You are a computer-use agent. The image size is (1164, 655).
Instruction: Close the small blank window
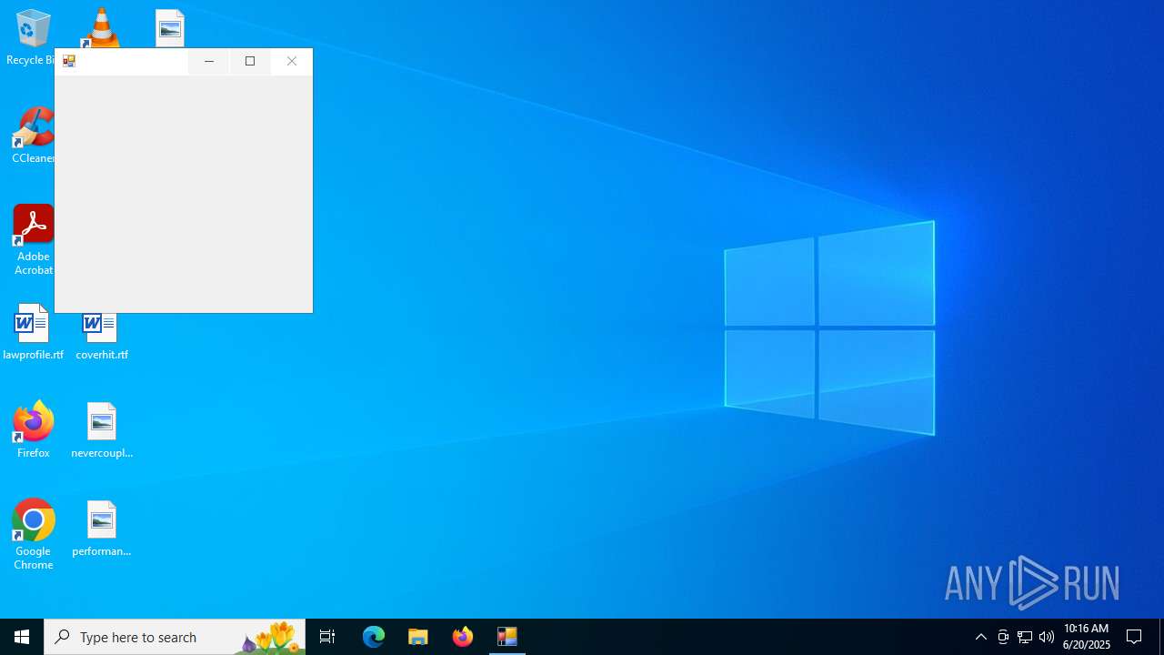tap(292, 61)
